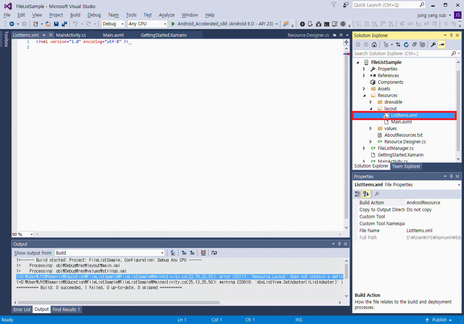Open the Tools menu
464x324 pixels.
(x=131, y=15)
